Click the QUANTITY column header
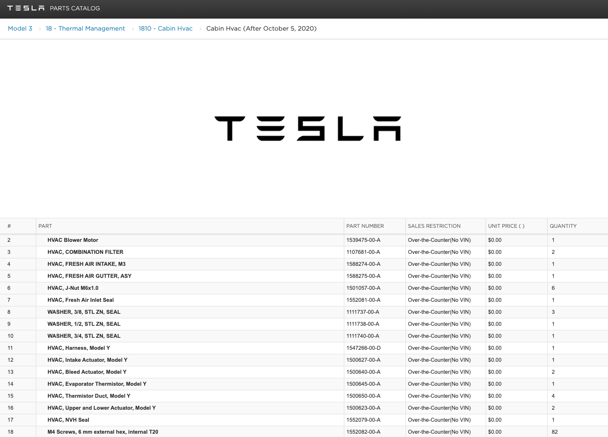Viewport: 608px width, 437px height. click(563, 226)
